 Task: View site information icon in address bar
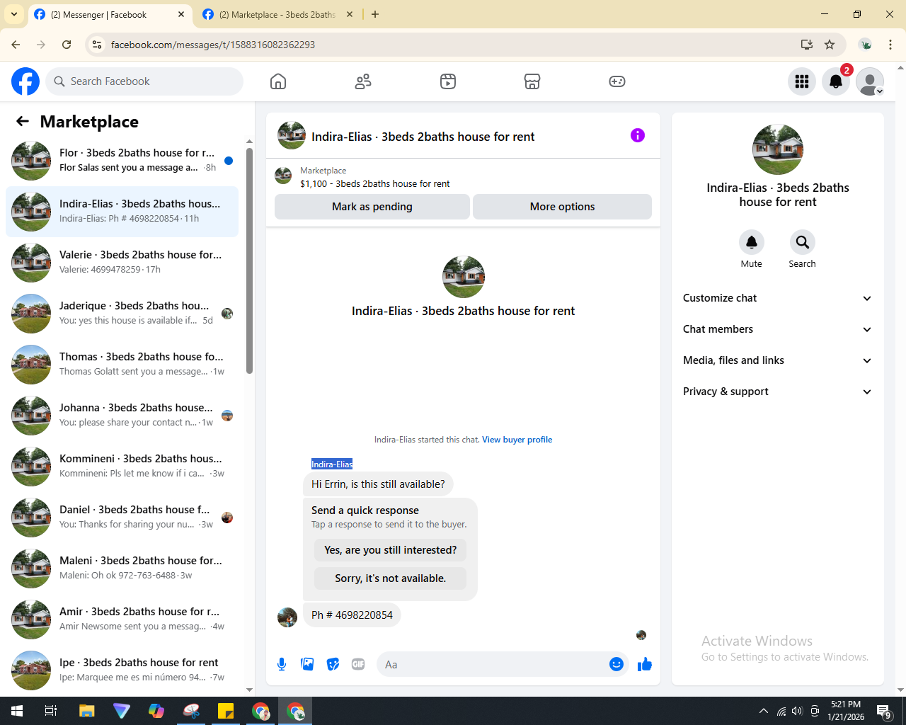point(98,45)
